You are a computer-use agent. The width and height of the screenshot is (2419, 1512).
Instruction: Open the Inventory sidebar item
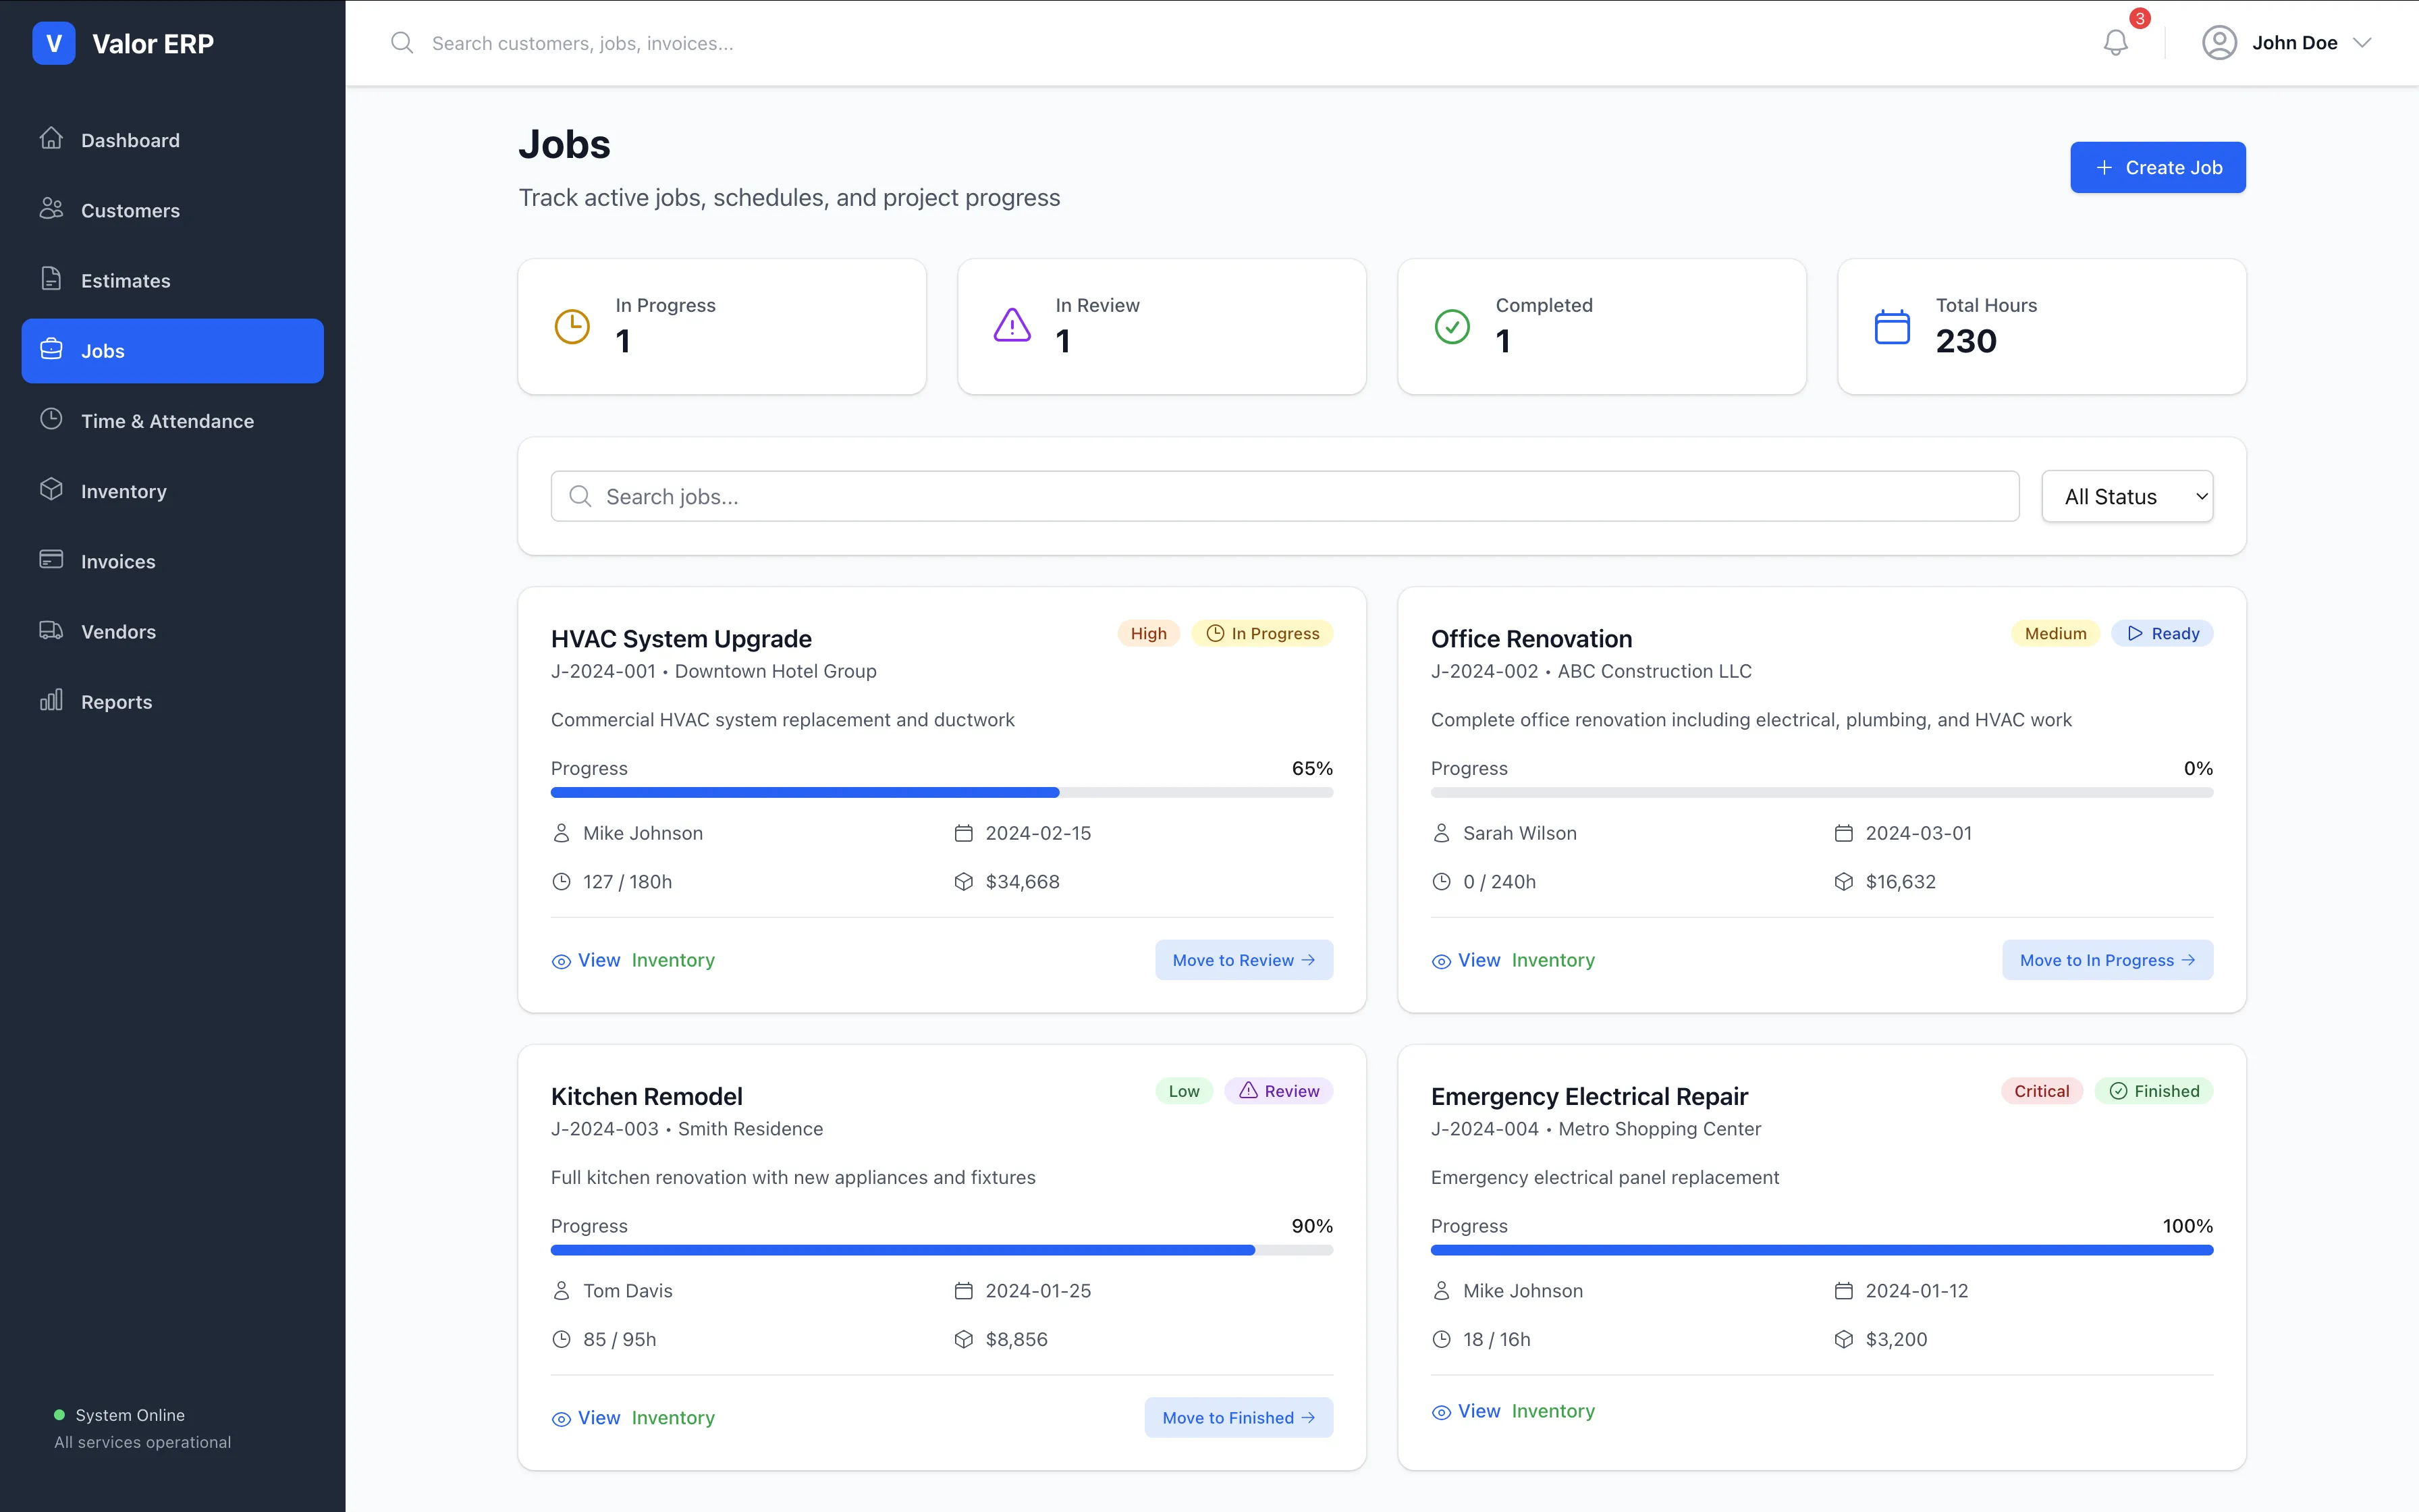(x=124, y=490)
